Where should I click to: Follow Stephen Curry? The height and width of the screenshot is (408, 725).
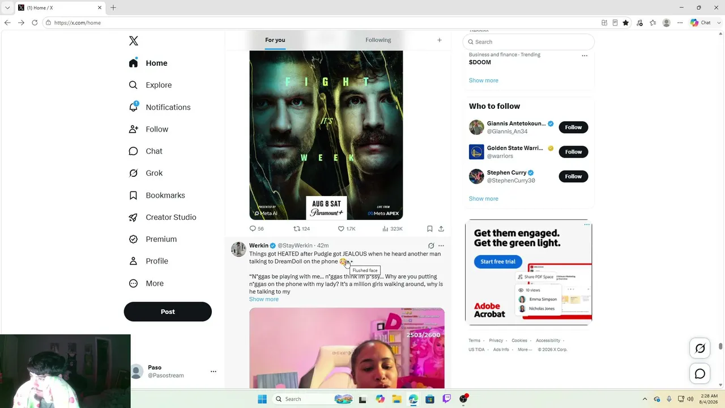coord(573,176)
